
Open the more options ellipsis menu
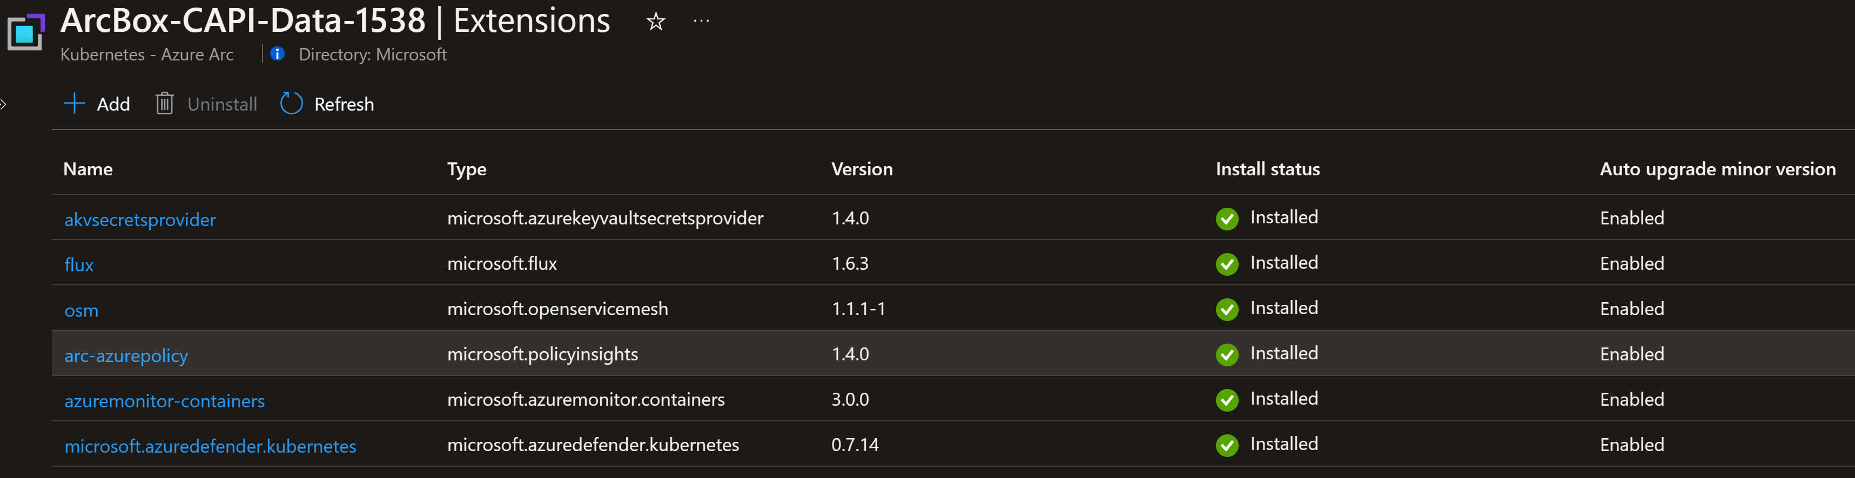(701, 22)
